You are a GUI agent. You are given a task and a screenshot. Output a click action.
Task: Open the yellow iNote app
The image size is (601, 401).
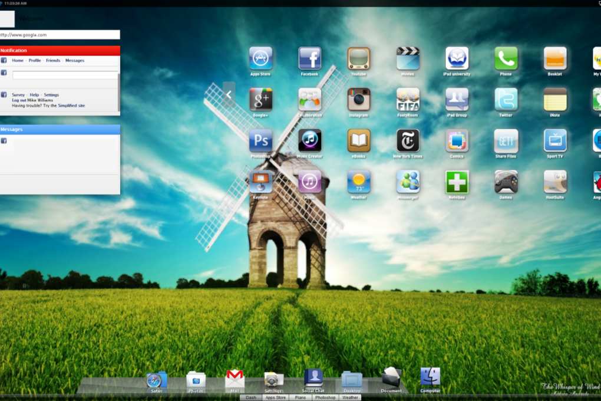coord(555,100)
